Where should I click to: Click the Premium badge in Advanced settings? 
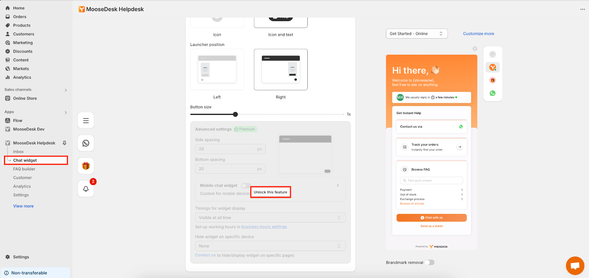[x=245, y=129]
